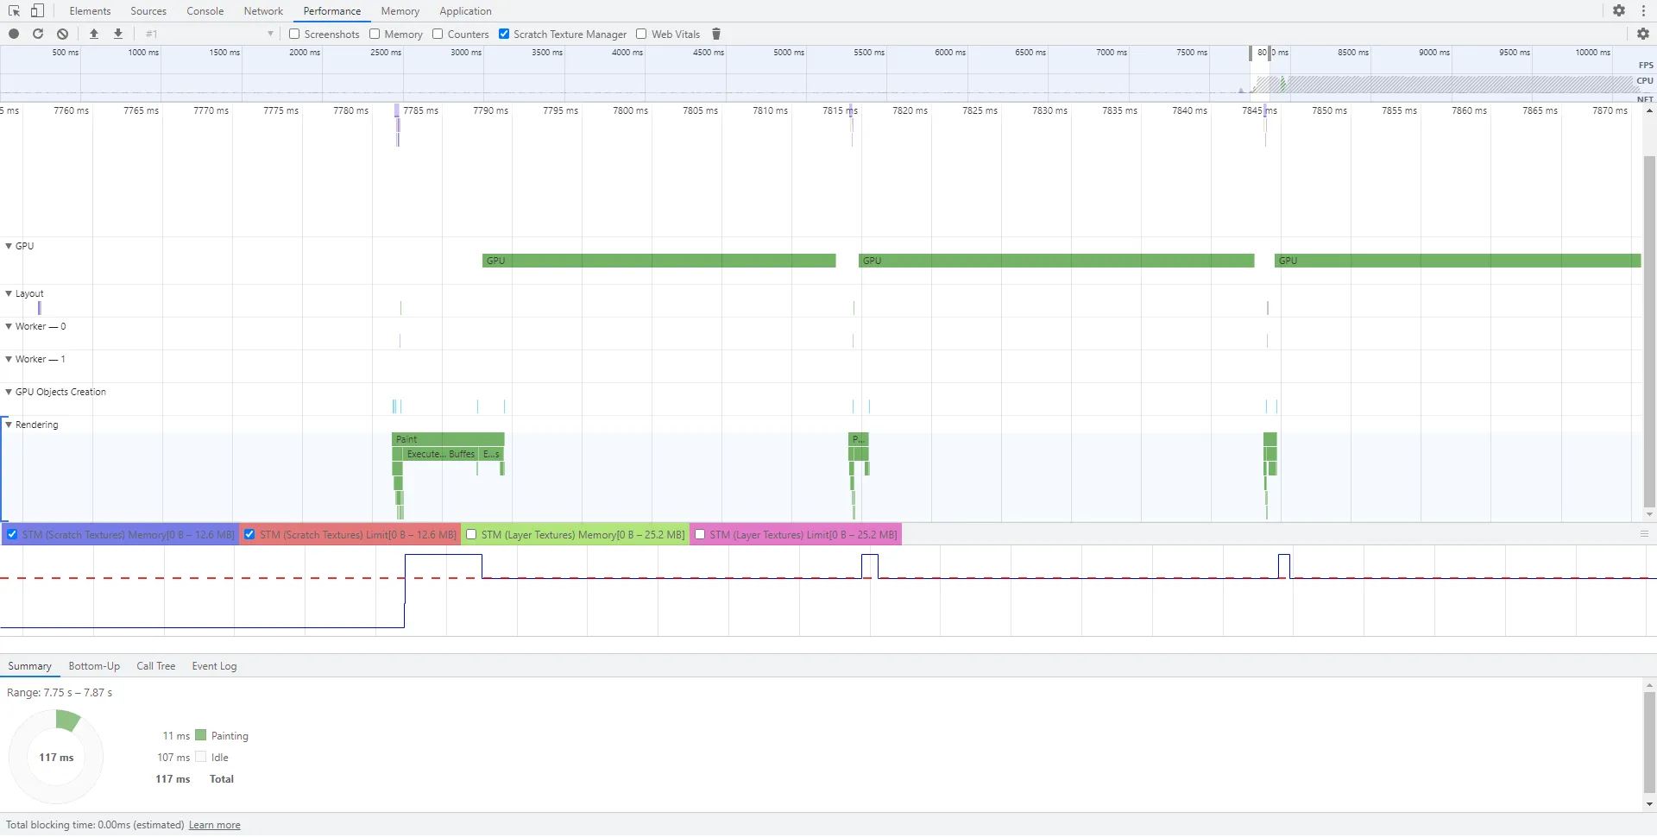Open the Bottom-Up tab

pyautogui.click(x=94, y=666)
